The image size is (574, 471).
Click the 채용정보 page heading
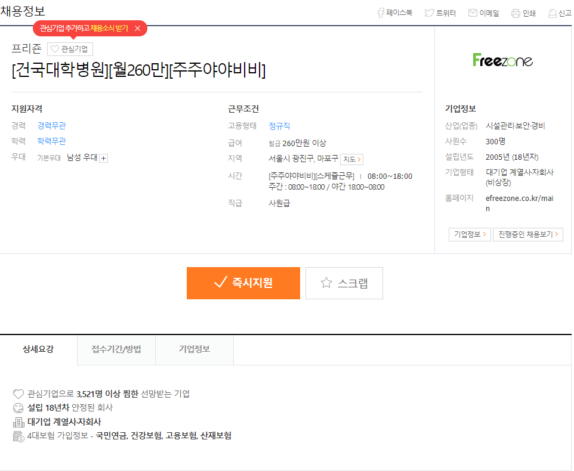[x=23, y=11]
